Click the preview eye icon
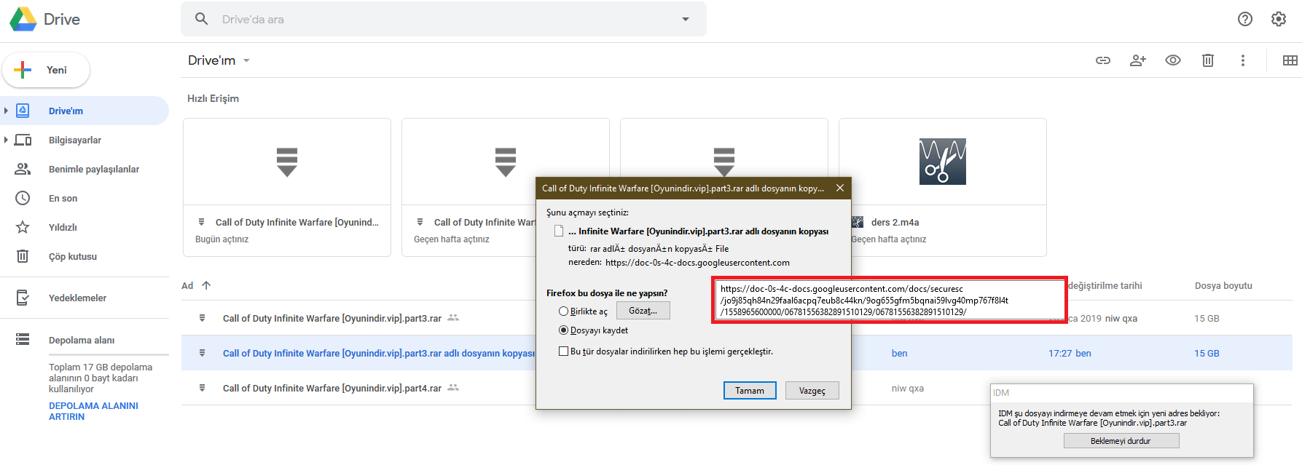 pyautogui.click(x=1173, y=60)
